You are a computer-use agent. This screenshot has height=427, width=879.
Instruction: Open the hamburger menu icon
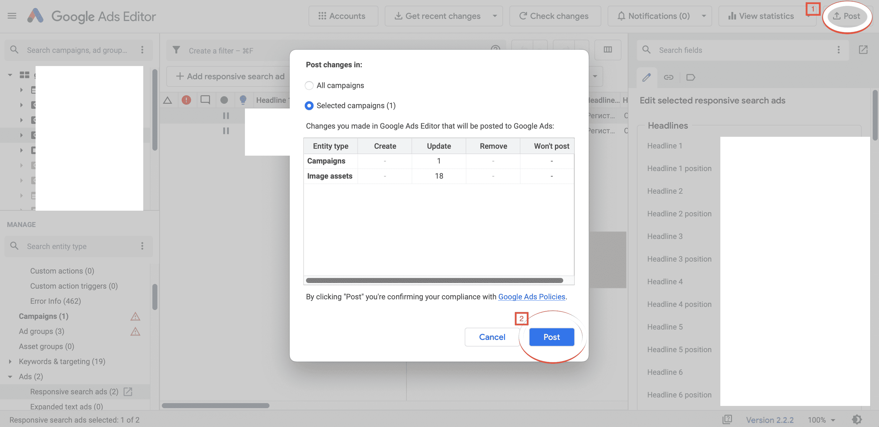12,16
